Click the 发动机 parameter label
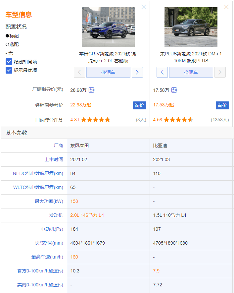 pos(56,215)
